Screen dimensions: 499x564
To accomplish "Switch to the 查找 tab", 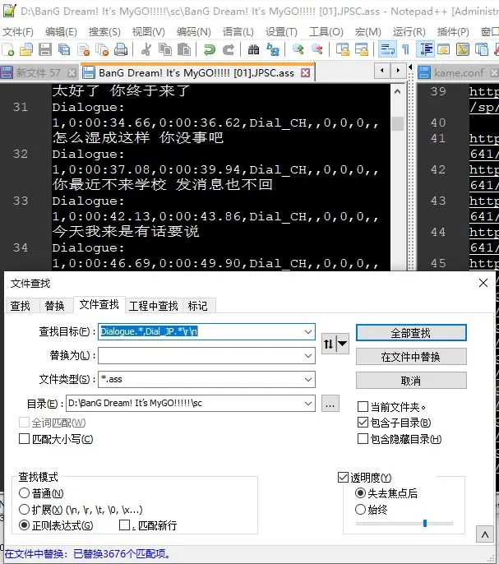I will (x=21, y=306).
